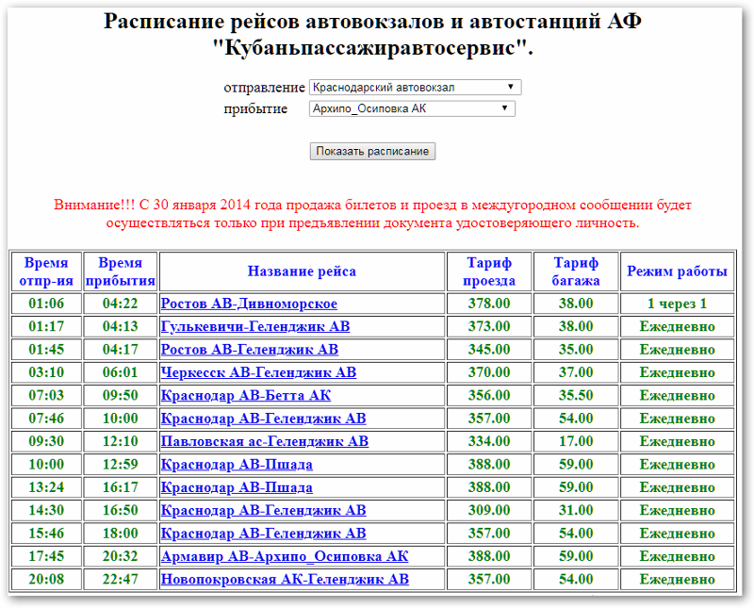Select departure time 07:03
754x608 pixels.
tap(46, 395)
